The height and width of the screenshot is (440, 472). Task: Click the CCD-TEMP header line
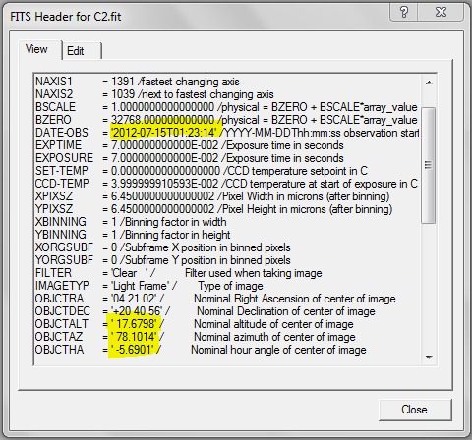point(226,184)
